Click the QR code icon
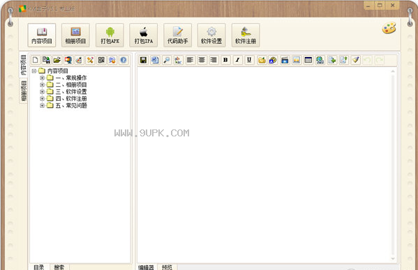418x270 pixels. [101, 60]
